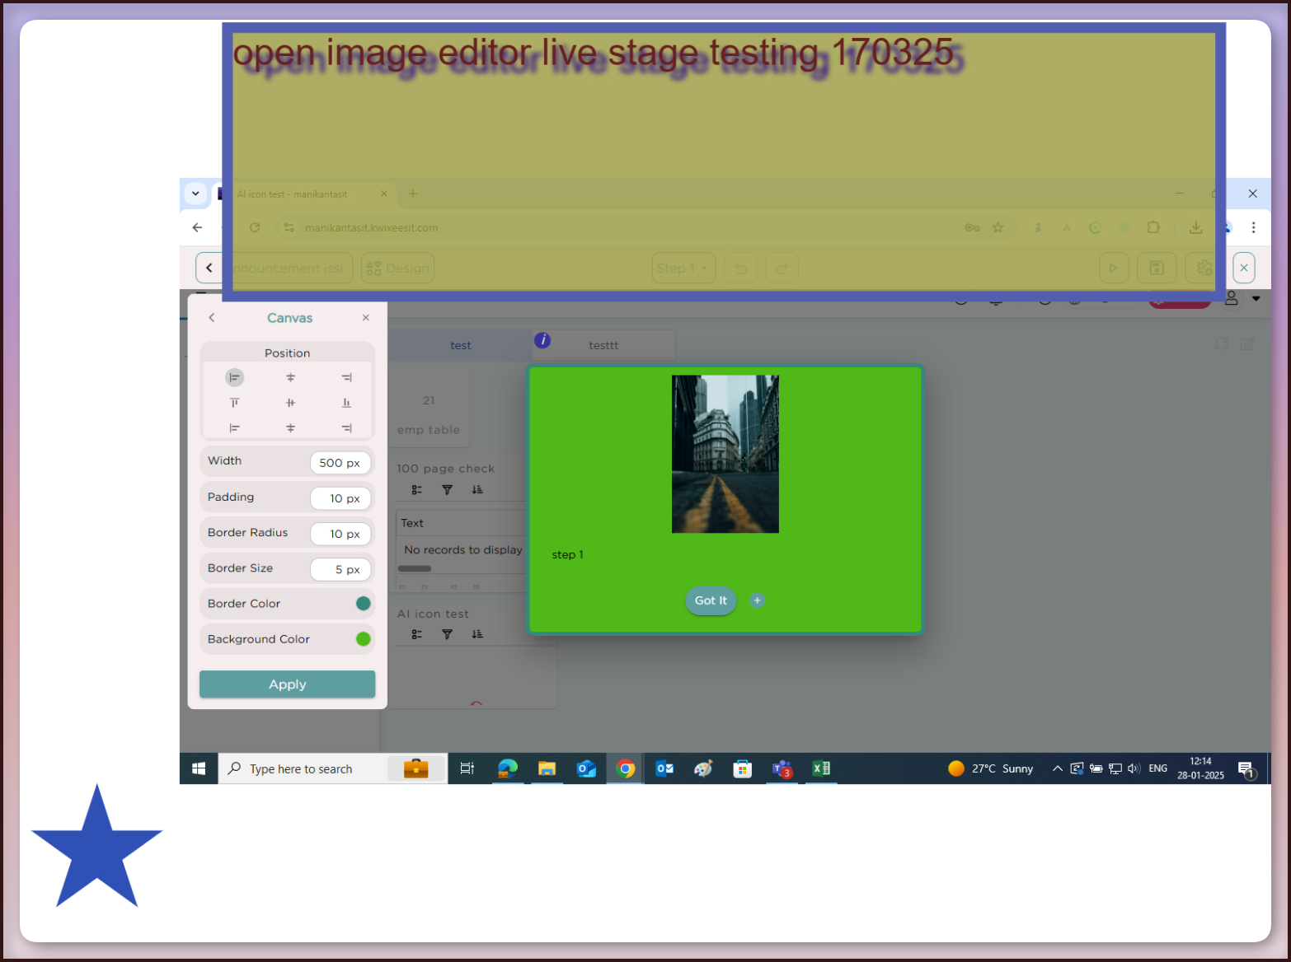Open the Chrome tab search dropdown
The height and width of the screenshot is (962, 1291).
pyautogui.click(x=195, y=194)
